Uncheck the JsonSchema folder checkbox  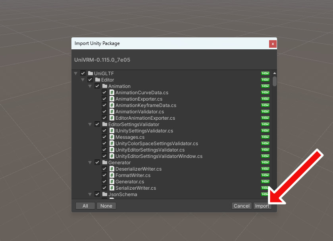[97, 194]
